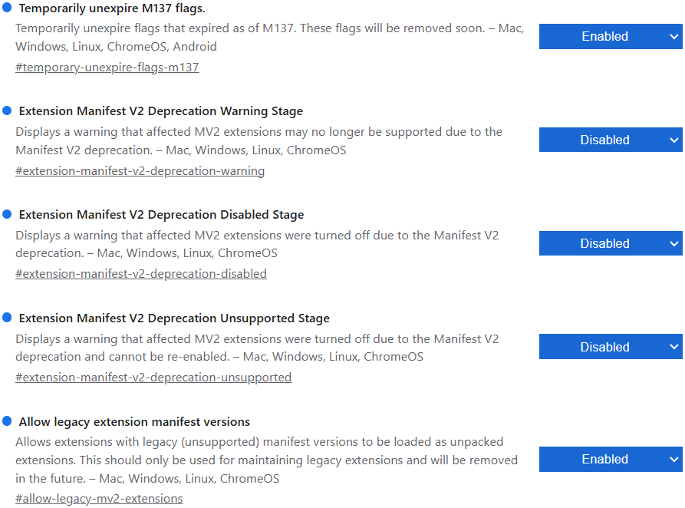Viewport: 685px width, 508px height.
Task: Go to the #allow-legacy-mv2-extensions link
Action: point(99,499)
